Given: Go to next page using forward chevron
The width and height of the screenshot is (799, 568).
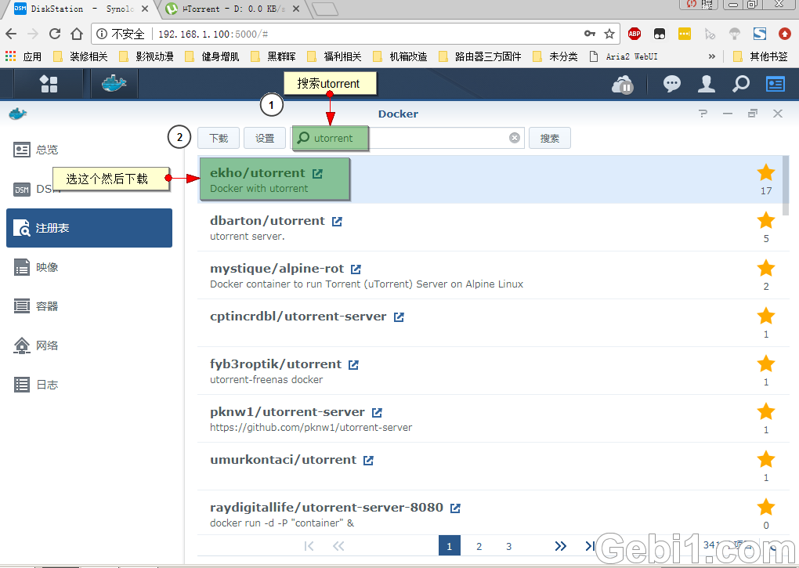Looking at the screenshot, I should (x=561, y=546).
